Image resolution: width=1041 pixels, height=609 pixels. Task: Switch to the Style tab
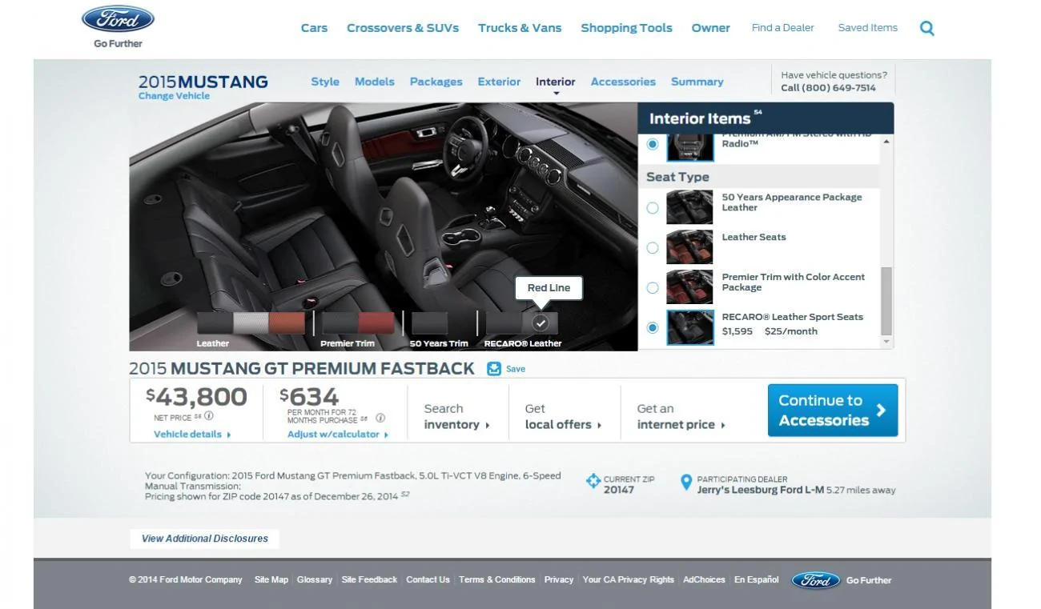coord(325,82)
